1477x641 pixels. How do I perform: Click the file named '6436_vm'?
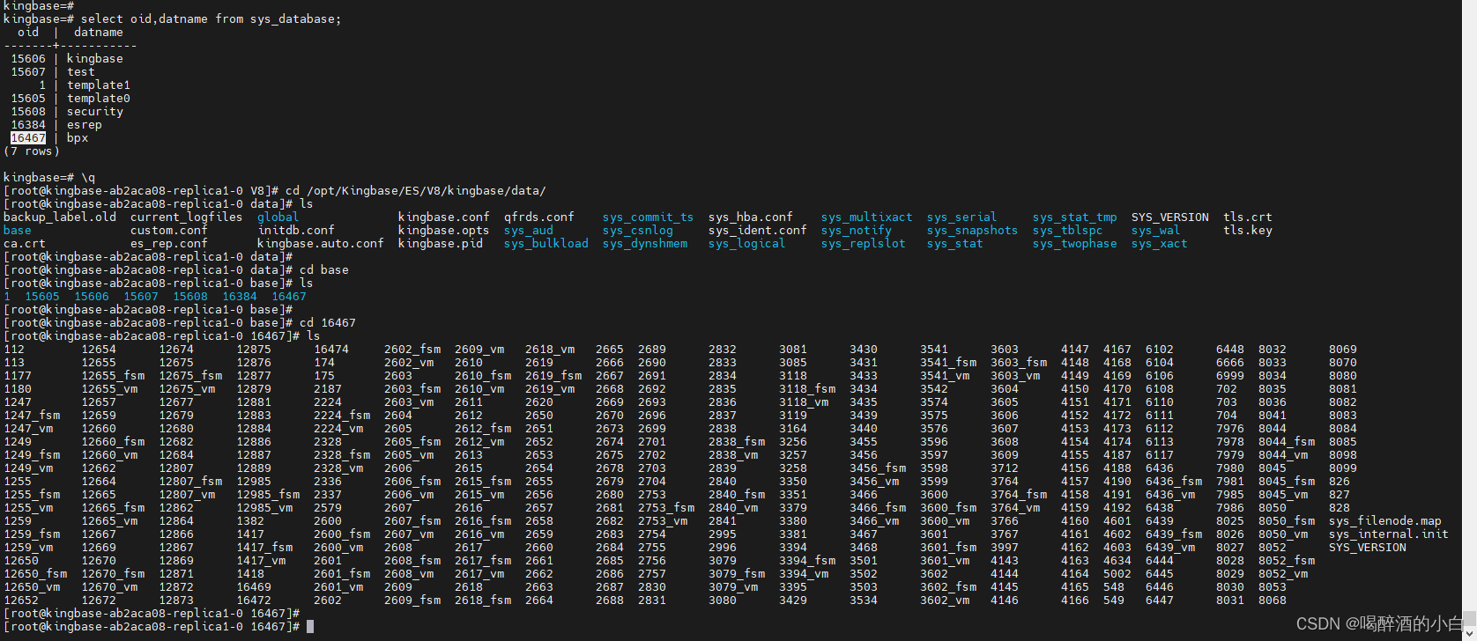[1170, 495]
